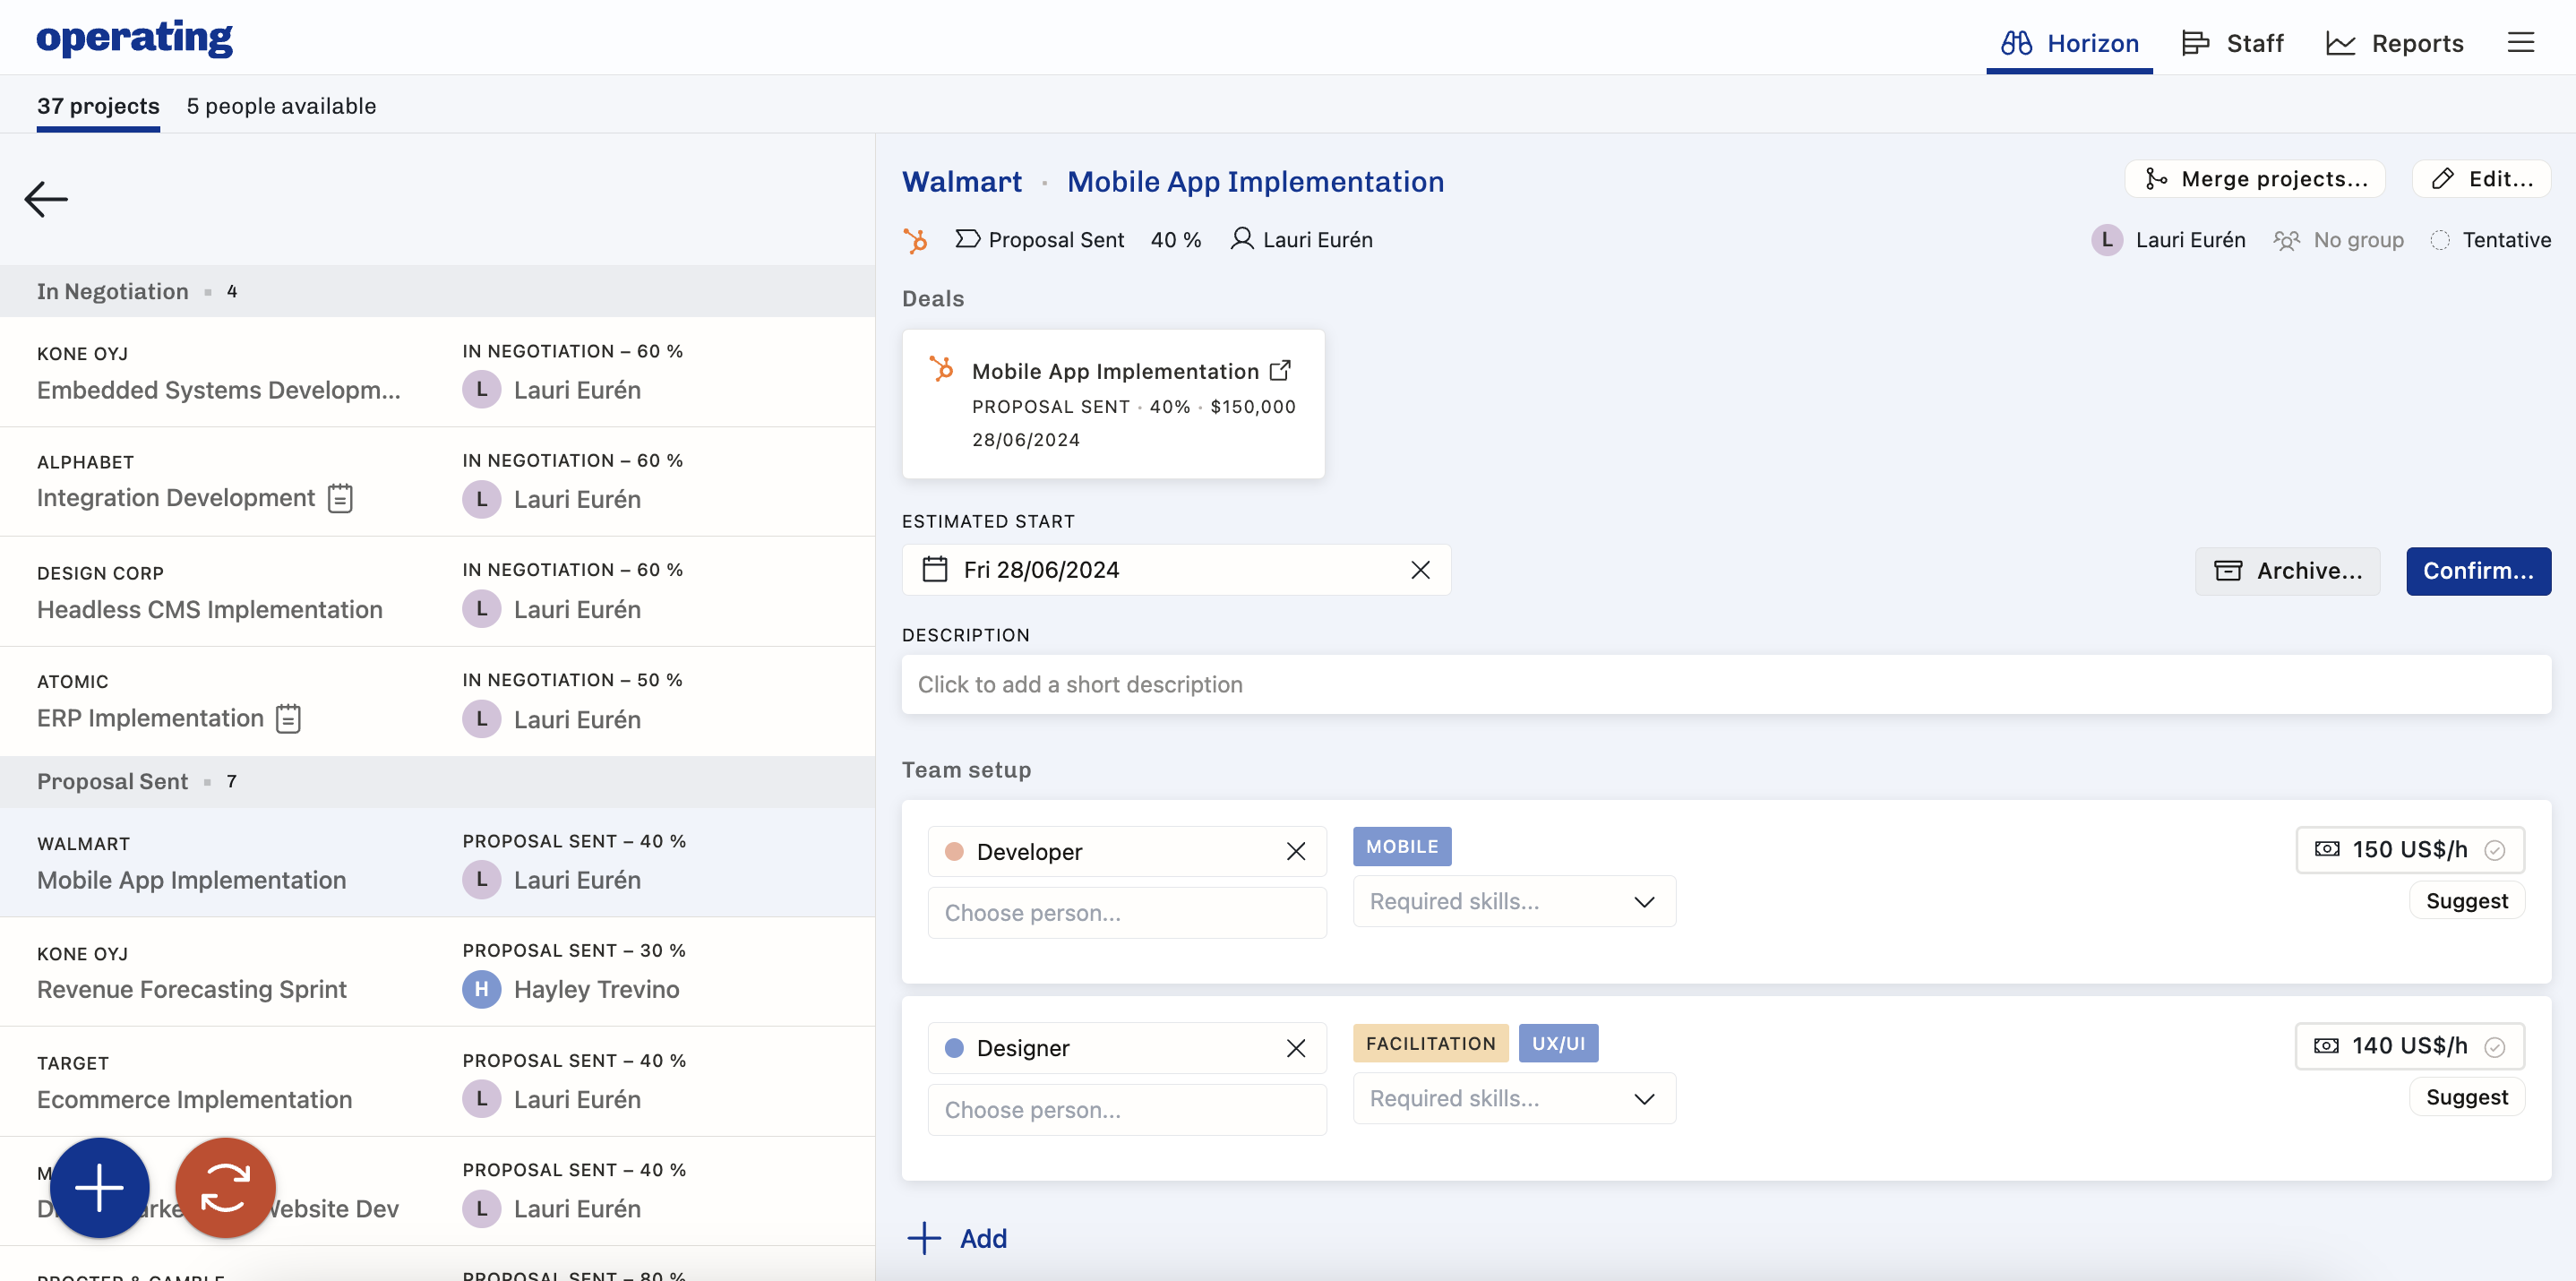2576x1281 pixels.
Task: Select Walmart Mobile App Implementation in list
Action: (437, 862)
